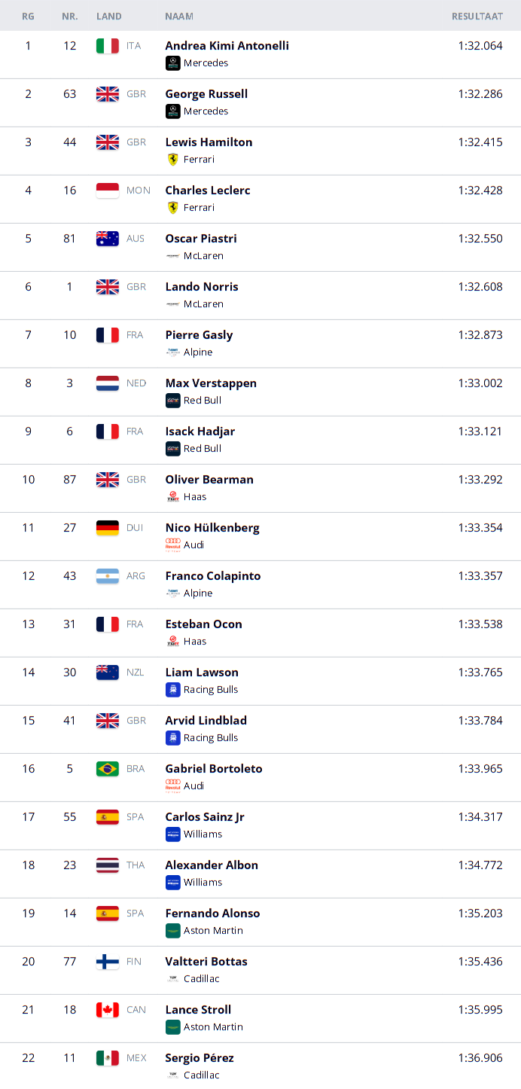The height and width of the screenshot is (1089, 521).
Task: Click the Williams logo under Carlos Sainz Jr
Action: (172, 834)
